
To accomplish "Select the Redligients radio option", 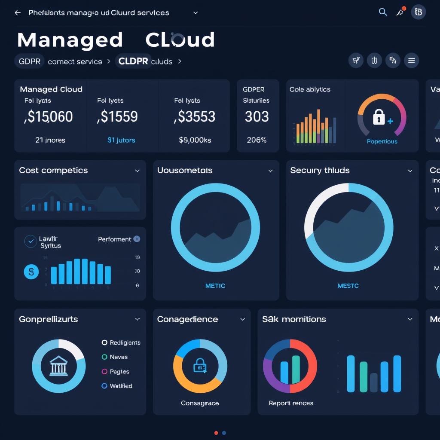I will (104, 342).
